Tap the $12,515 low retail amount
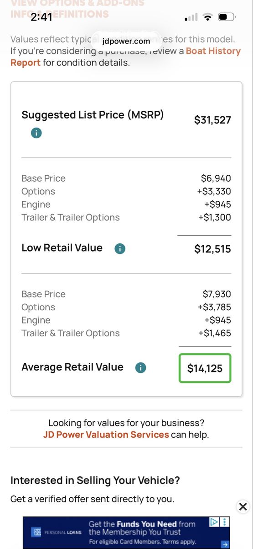253x549 pixels. pos(212,249)
